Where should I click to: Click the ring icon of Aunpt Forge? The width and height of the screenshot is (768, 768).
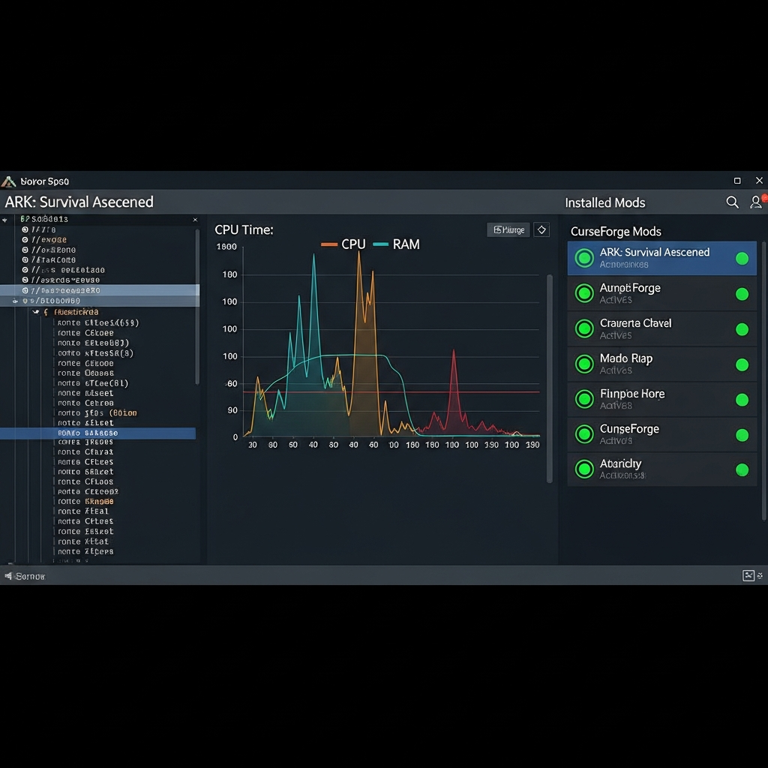pyautogui.click(x=583, y=293)
